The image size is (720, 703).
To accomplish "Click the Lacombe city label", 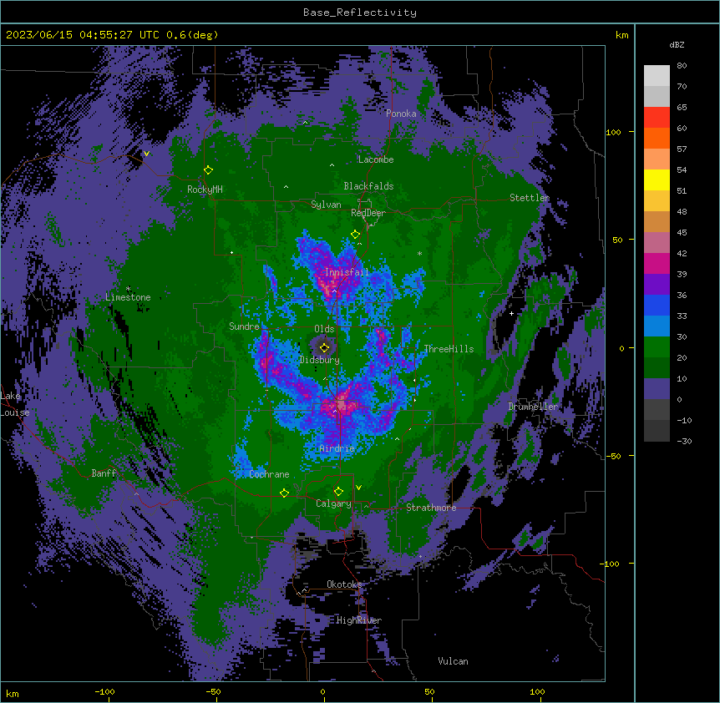I will pyautogui.click(x=376, y=159).
